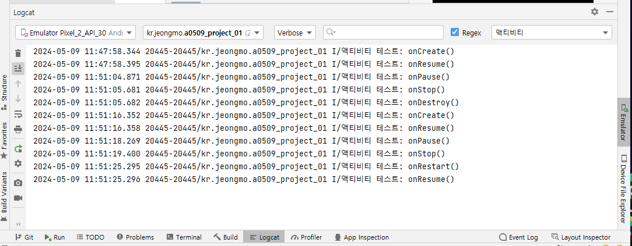The width and height of the screenshot is (632, 246).
Task: Select the 11:51:16.352 onCreate() log line
Action: click(x=244, y=115)
